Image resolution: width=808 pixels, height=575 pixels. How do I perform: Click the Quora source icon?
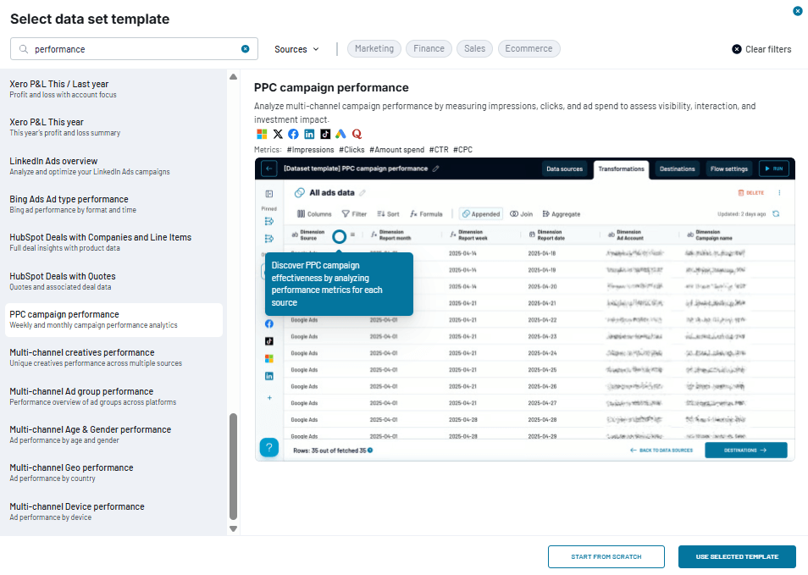[x=357, y=134]
